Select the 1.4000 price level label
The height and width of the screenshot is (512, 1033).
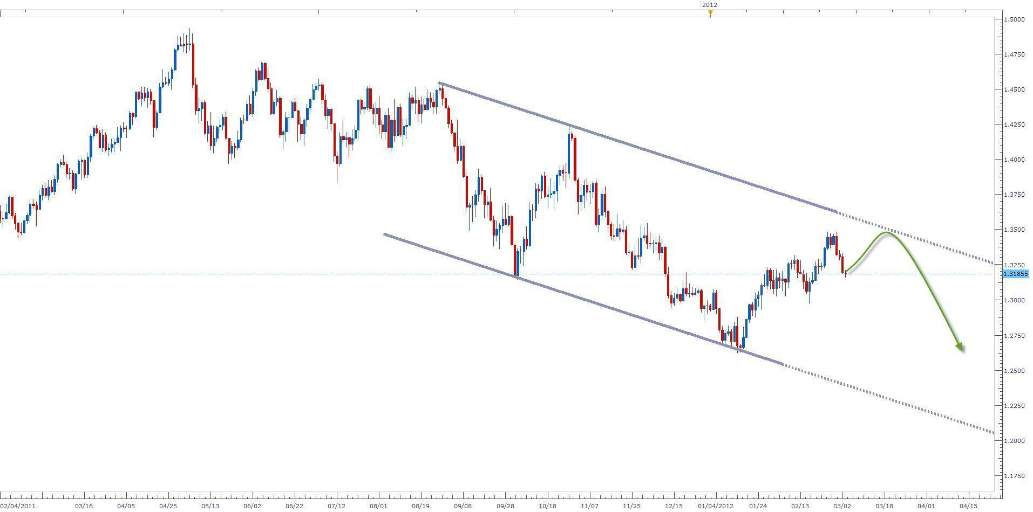pyautogui.click(x=1014, y=160)
